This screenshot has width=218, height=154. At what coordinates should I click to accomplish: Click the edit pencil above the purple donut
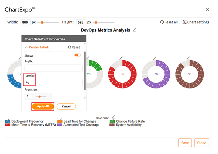pos(155,58)
